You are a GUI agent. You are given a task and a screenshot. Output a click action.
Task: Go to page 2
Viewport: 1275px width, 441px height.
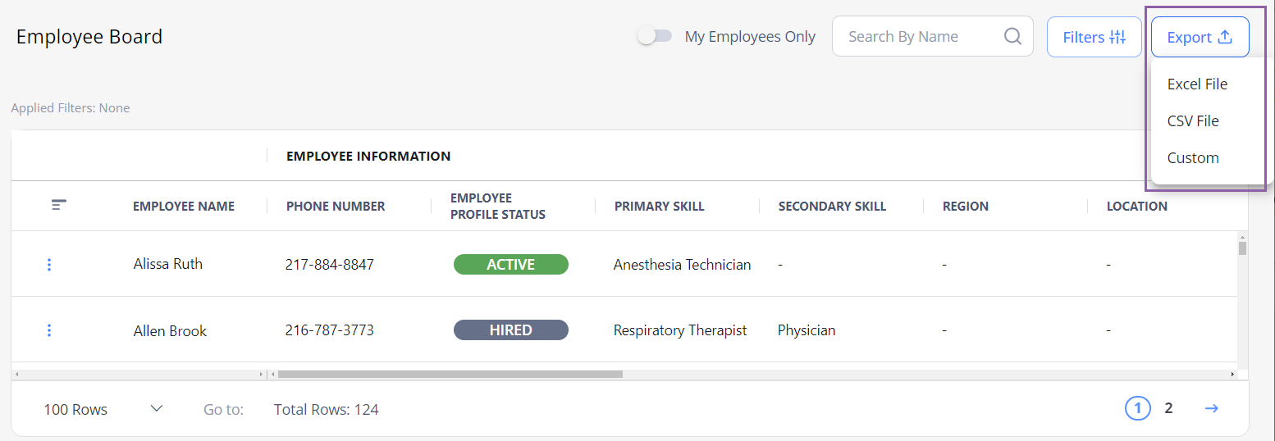click(1168, 408)
